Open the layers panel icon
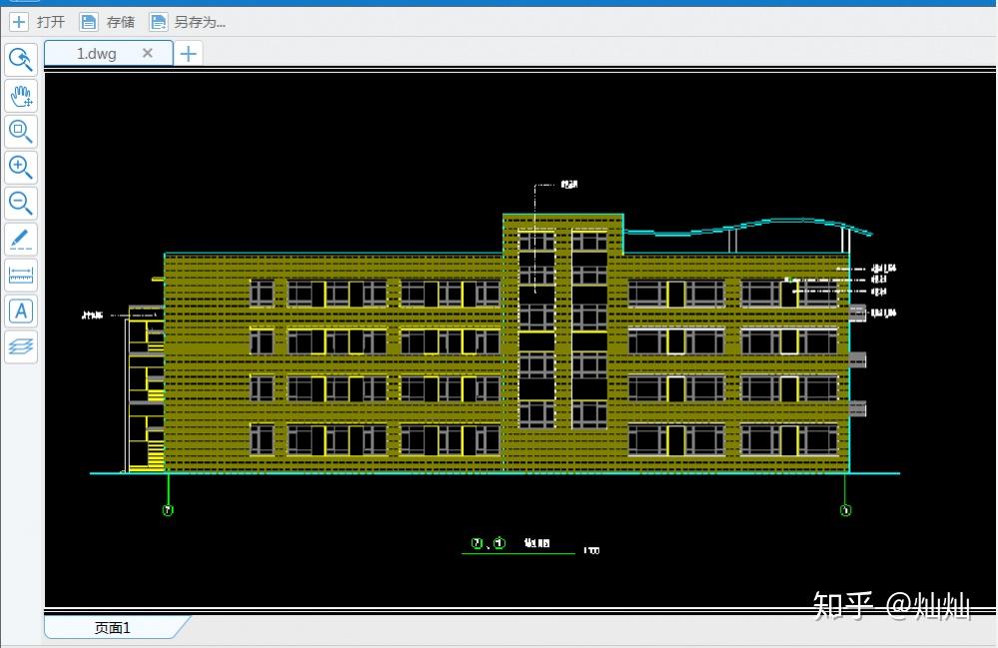Image resolution: width=998 pixels, height=648 pixels. (21, 347)
